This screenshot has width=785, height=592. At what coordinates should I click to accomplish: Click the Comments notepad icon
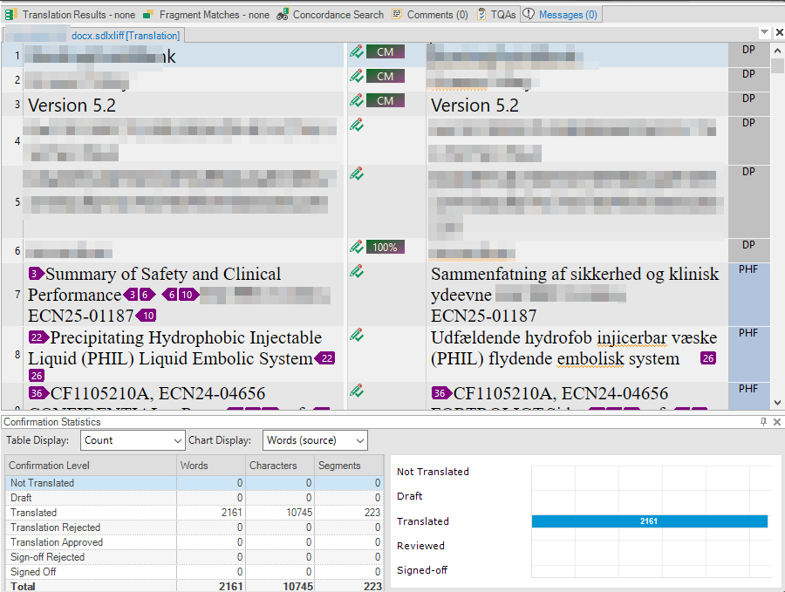[397, 15]
